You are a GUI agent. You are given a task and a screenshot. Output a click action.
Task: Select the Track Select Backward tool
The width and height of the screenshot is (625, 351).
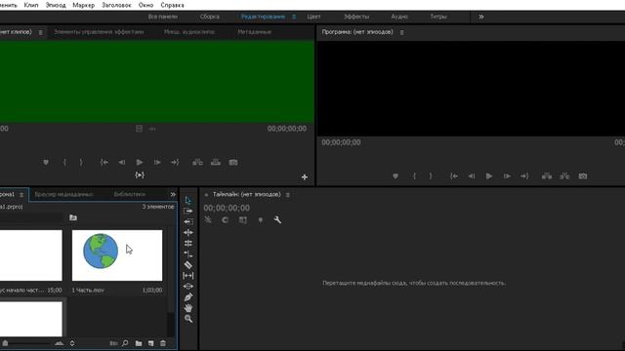coord(188,221)
